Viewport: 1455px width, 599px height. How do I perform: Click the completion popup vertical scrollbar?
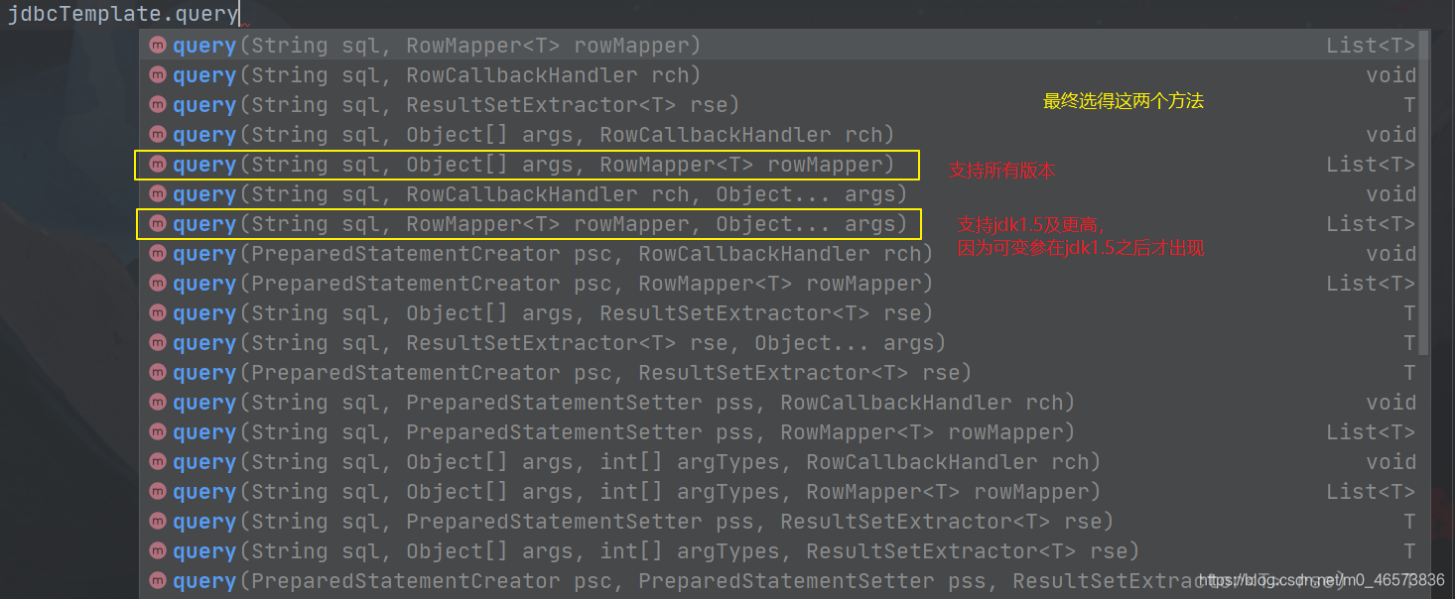[x=1424, y=193]
